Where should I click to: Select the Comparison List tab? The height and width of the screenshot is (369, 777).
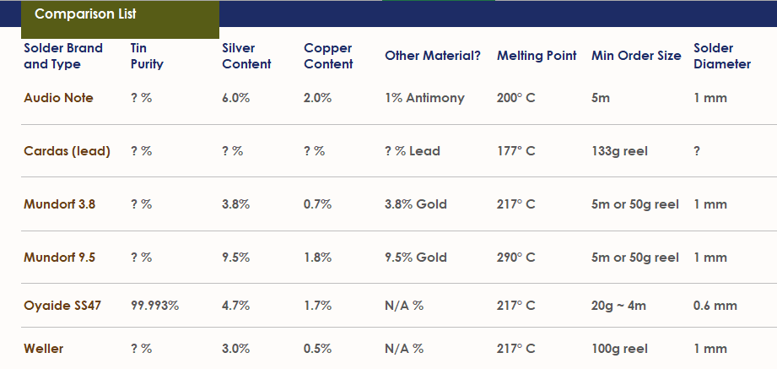(85, 14)
